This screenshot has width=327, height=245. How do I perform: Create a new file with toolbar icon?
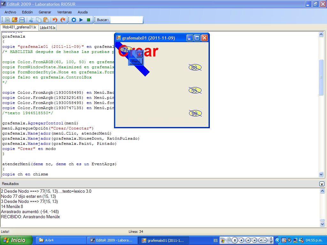(x=7, y=20)
